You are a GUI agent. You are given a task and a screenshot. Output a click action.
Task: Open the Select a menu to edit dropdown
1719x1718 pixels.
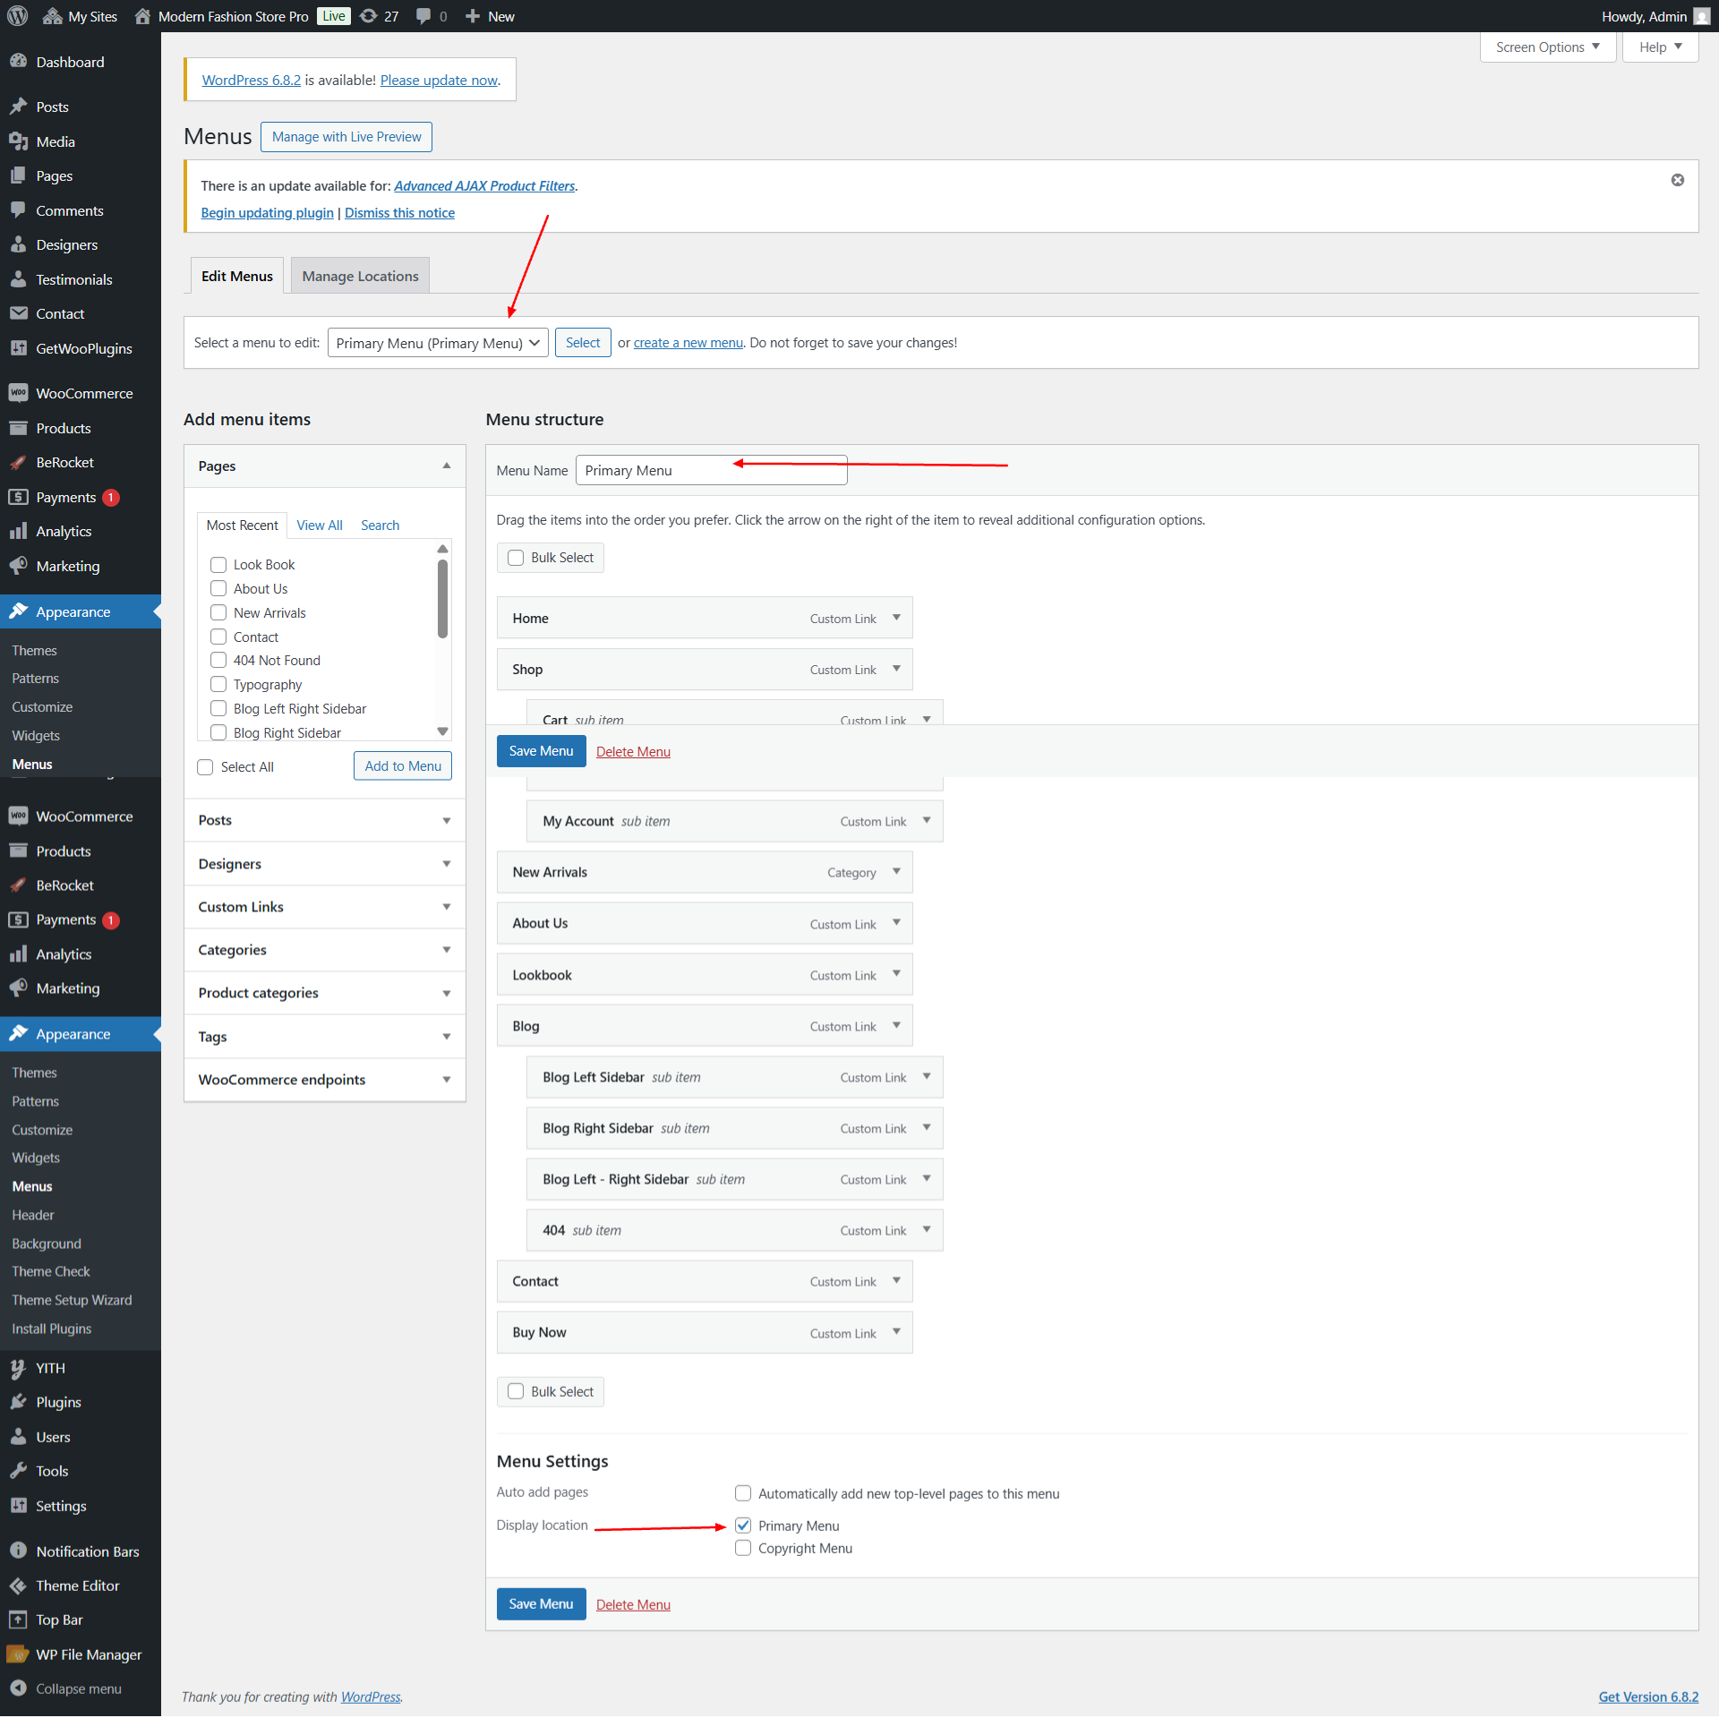point(438,343)
